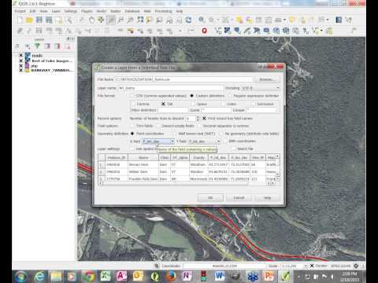Click the Browse button for file name
This screenshot has width=378, height=283.
[266, 79]
